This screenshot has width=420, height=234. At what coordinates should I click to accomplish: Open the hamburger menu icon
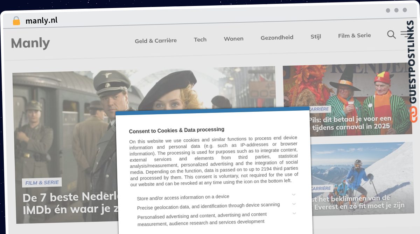(x=405, y=34)
